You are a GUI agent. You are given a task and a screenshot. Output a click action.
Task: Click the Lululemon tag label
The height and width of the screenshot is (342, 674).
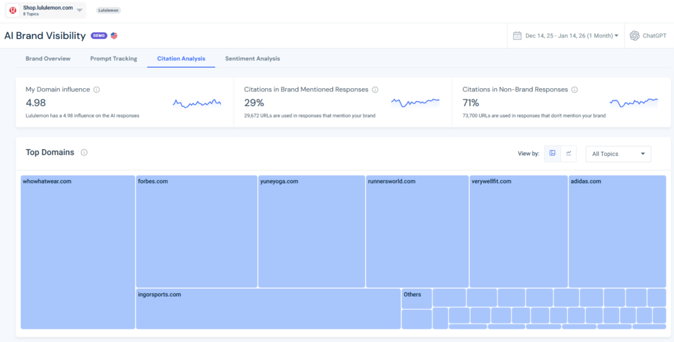[x=109, y=11]
